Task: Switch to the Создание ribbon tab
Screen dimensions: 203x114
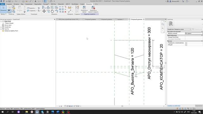Action: (9, 4)
